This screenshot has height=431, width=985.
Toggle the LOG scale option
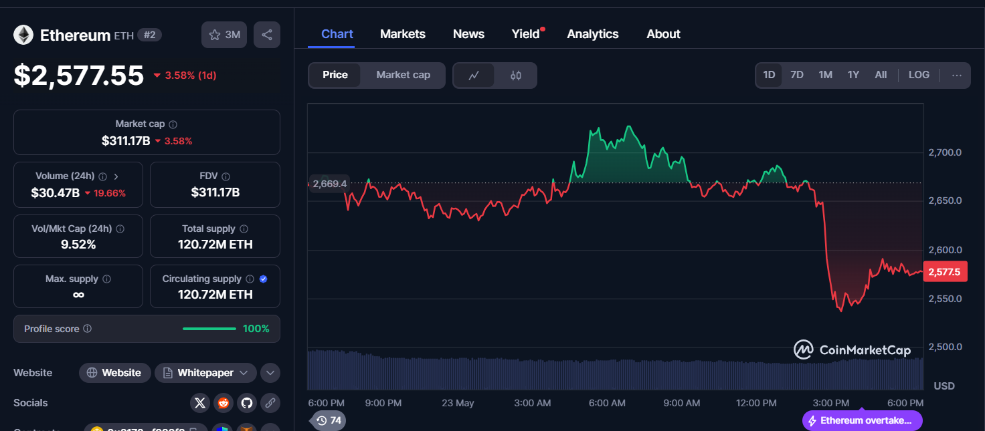coord(919,75)
